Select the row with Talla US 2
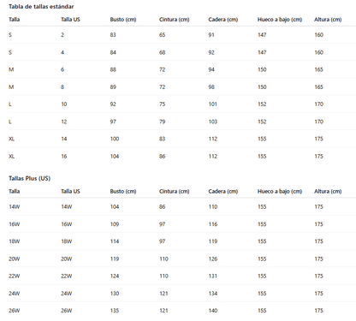This screenshot has height=321, width=356. pos(182,35)
